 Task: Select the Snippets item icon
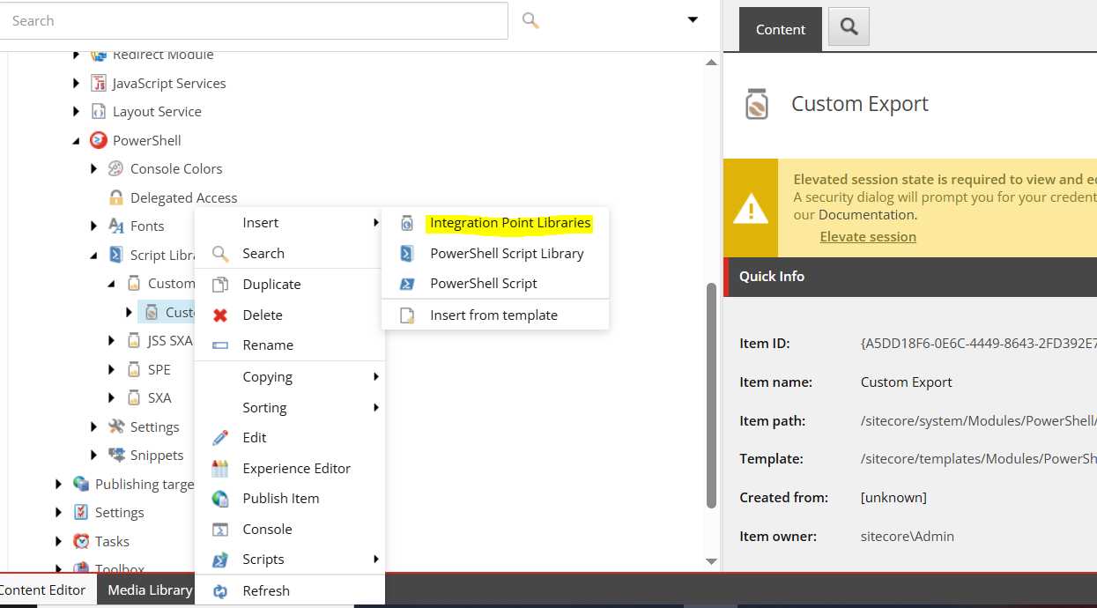(116, 455)
